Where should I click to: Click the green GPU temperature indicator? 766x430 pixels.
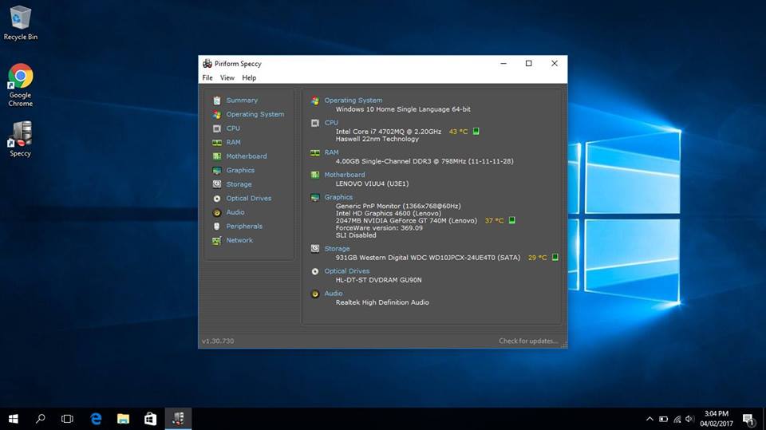[x=512, y=220]
